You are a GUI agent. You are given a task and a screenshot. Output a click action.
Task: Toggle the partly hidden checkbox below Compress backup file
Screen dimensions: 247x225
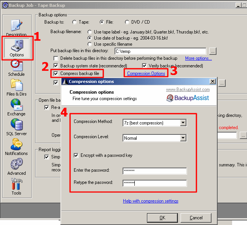[56, 83]
